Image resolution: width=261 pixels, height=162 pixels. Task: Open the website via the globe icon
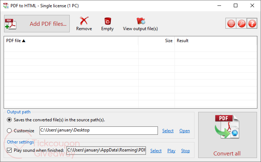pos(231,23)
